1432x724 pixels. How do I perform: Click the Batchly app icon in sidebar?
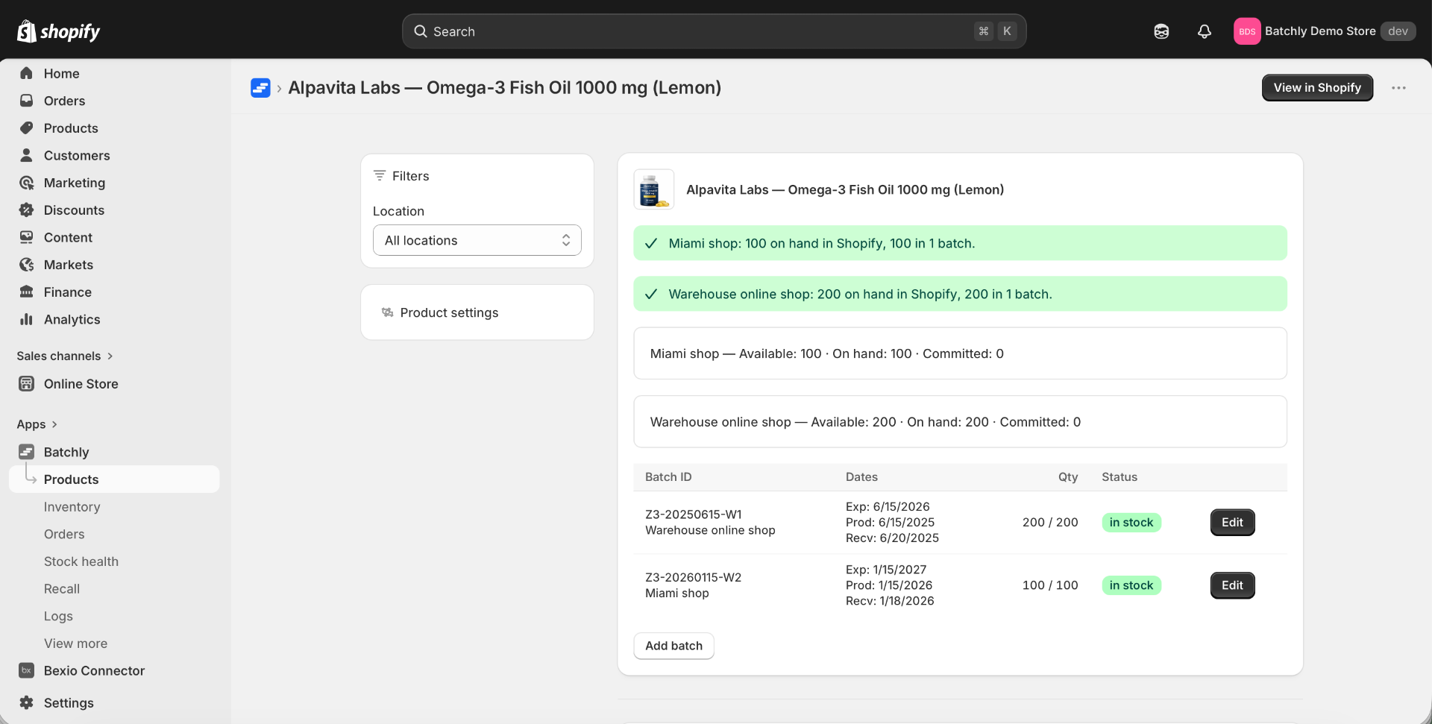point(27,452)
